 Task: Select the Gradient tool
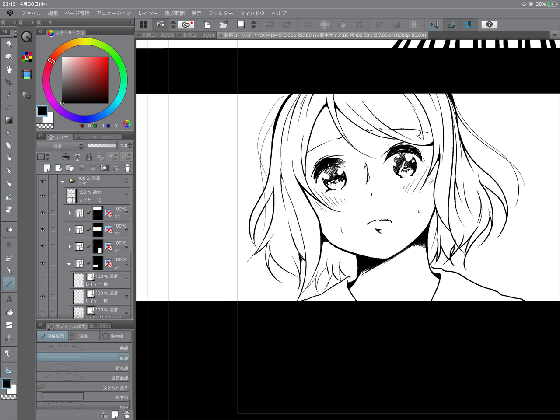click(x=9, y=120)
